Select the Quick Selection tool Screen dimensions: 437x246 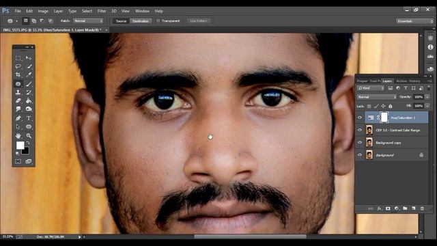[x=29, y=66]
